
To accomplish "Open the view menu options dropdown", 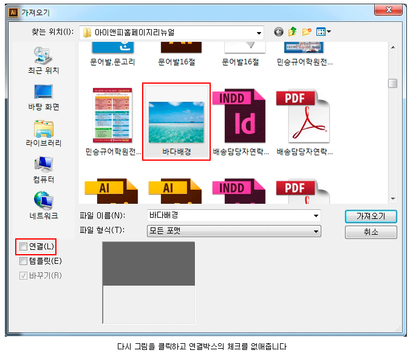I will 324,32.
